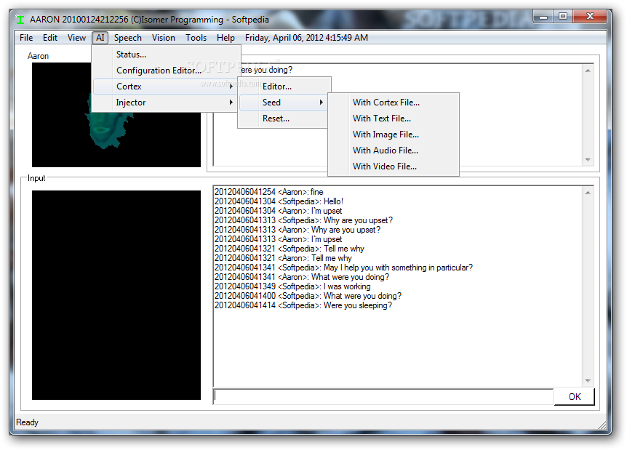
Task: Open the File menu
Action: point(26,38)
